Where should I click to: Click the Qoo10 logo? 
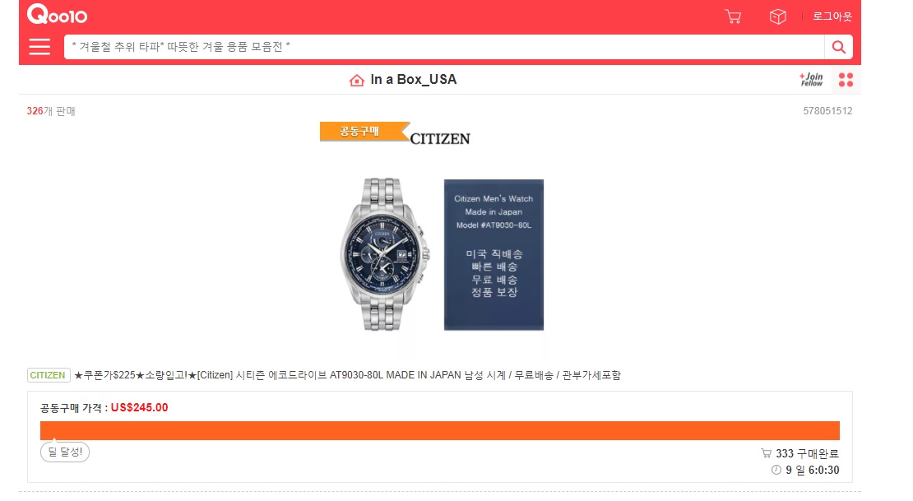[57, 14]
